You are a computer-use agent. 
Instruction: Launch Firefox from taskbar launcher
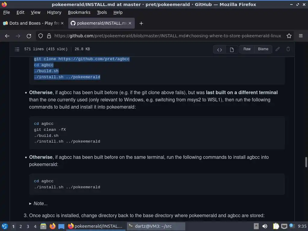(52, 226)
